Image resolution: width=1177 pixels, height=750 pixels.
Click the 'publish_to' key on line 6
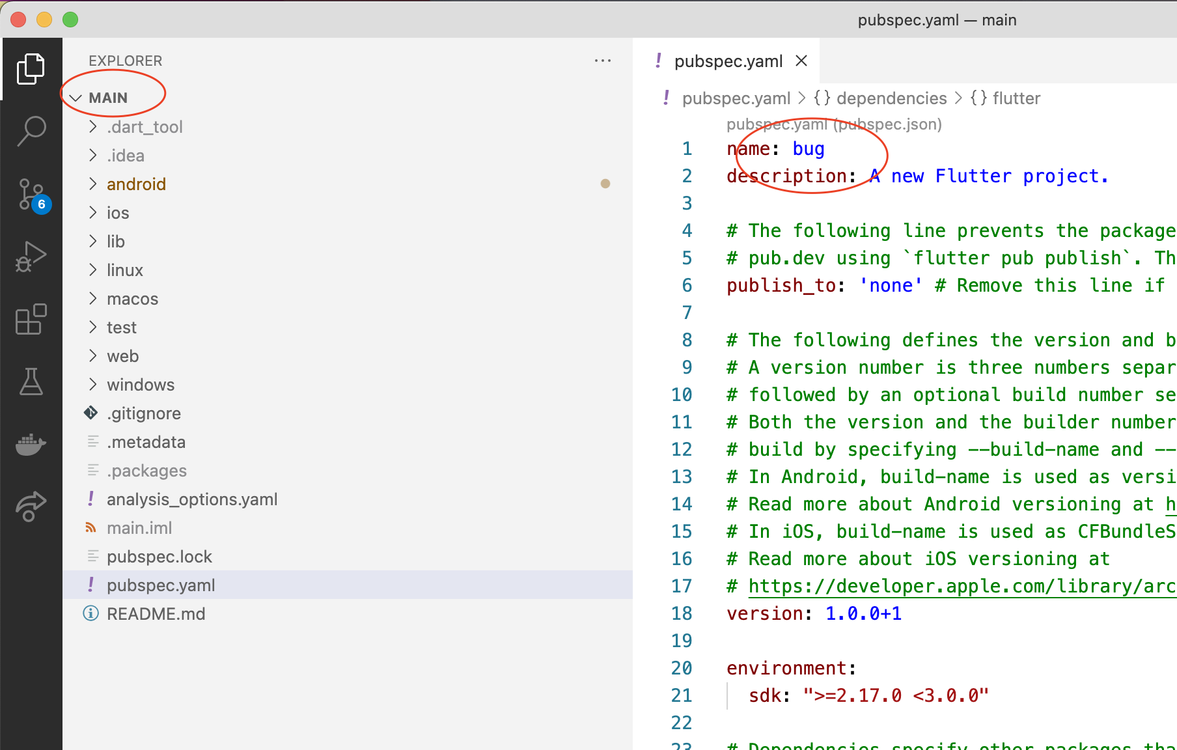[781, 285]
